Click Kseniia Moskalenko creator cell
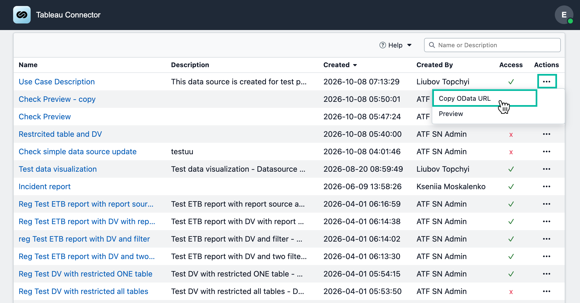Viewport: 580px width, 303px height. click(451, 186)
